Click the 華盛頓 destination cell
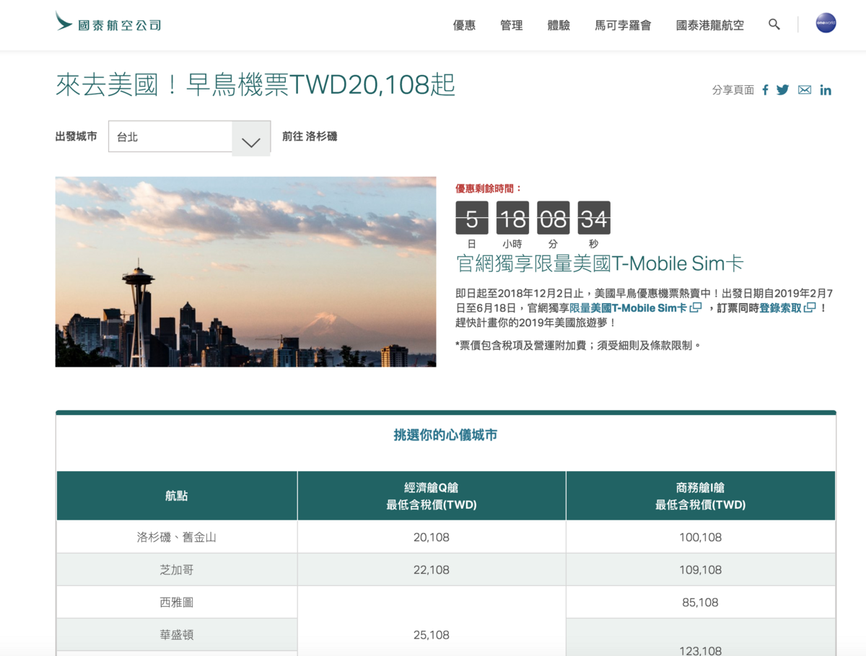The height and width of the screenshot is (656, 866). [x=177, y=635]
